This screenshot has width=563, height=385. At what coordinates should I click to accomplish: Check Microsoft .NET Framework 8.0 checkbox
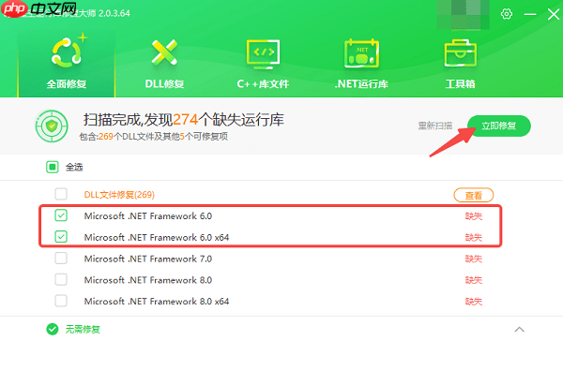pyautogui.click(x=61, y=279)
